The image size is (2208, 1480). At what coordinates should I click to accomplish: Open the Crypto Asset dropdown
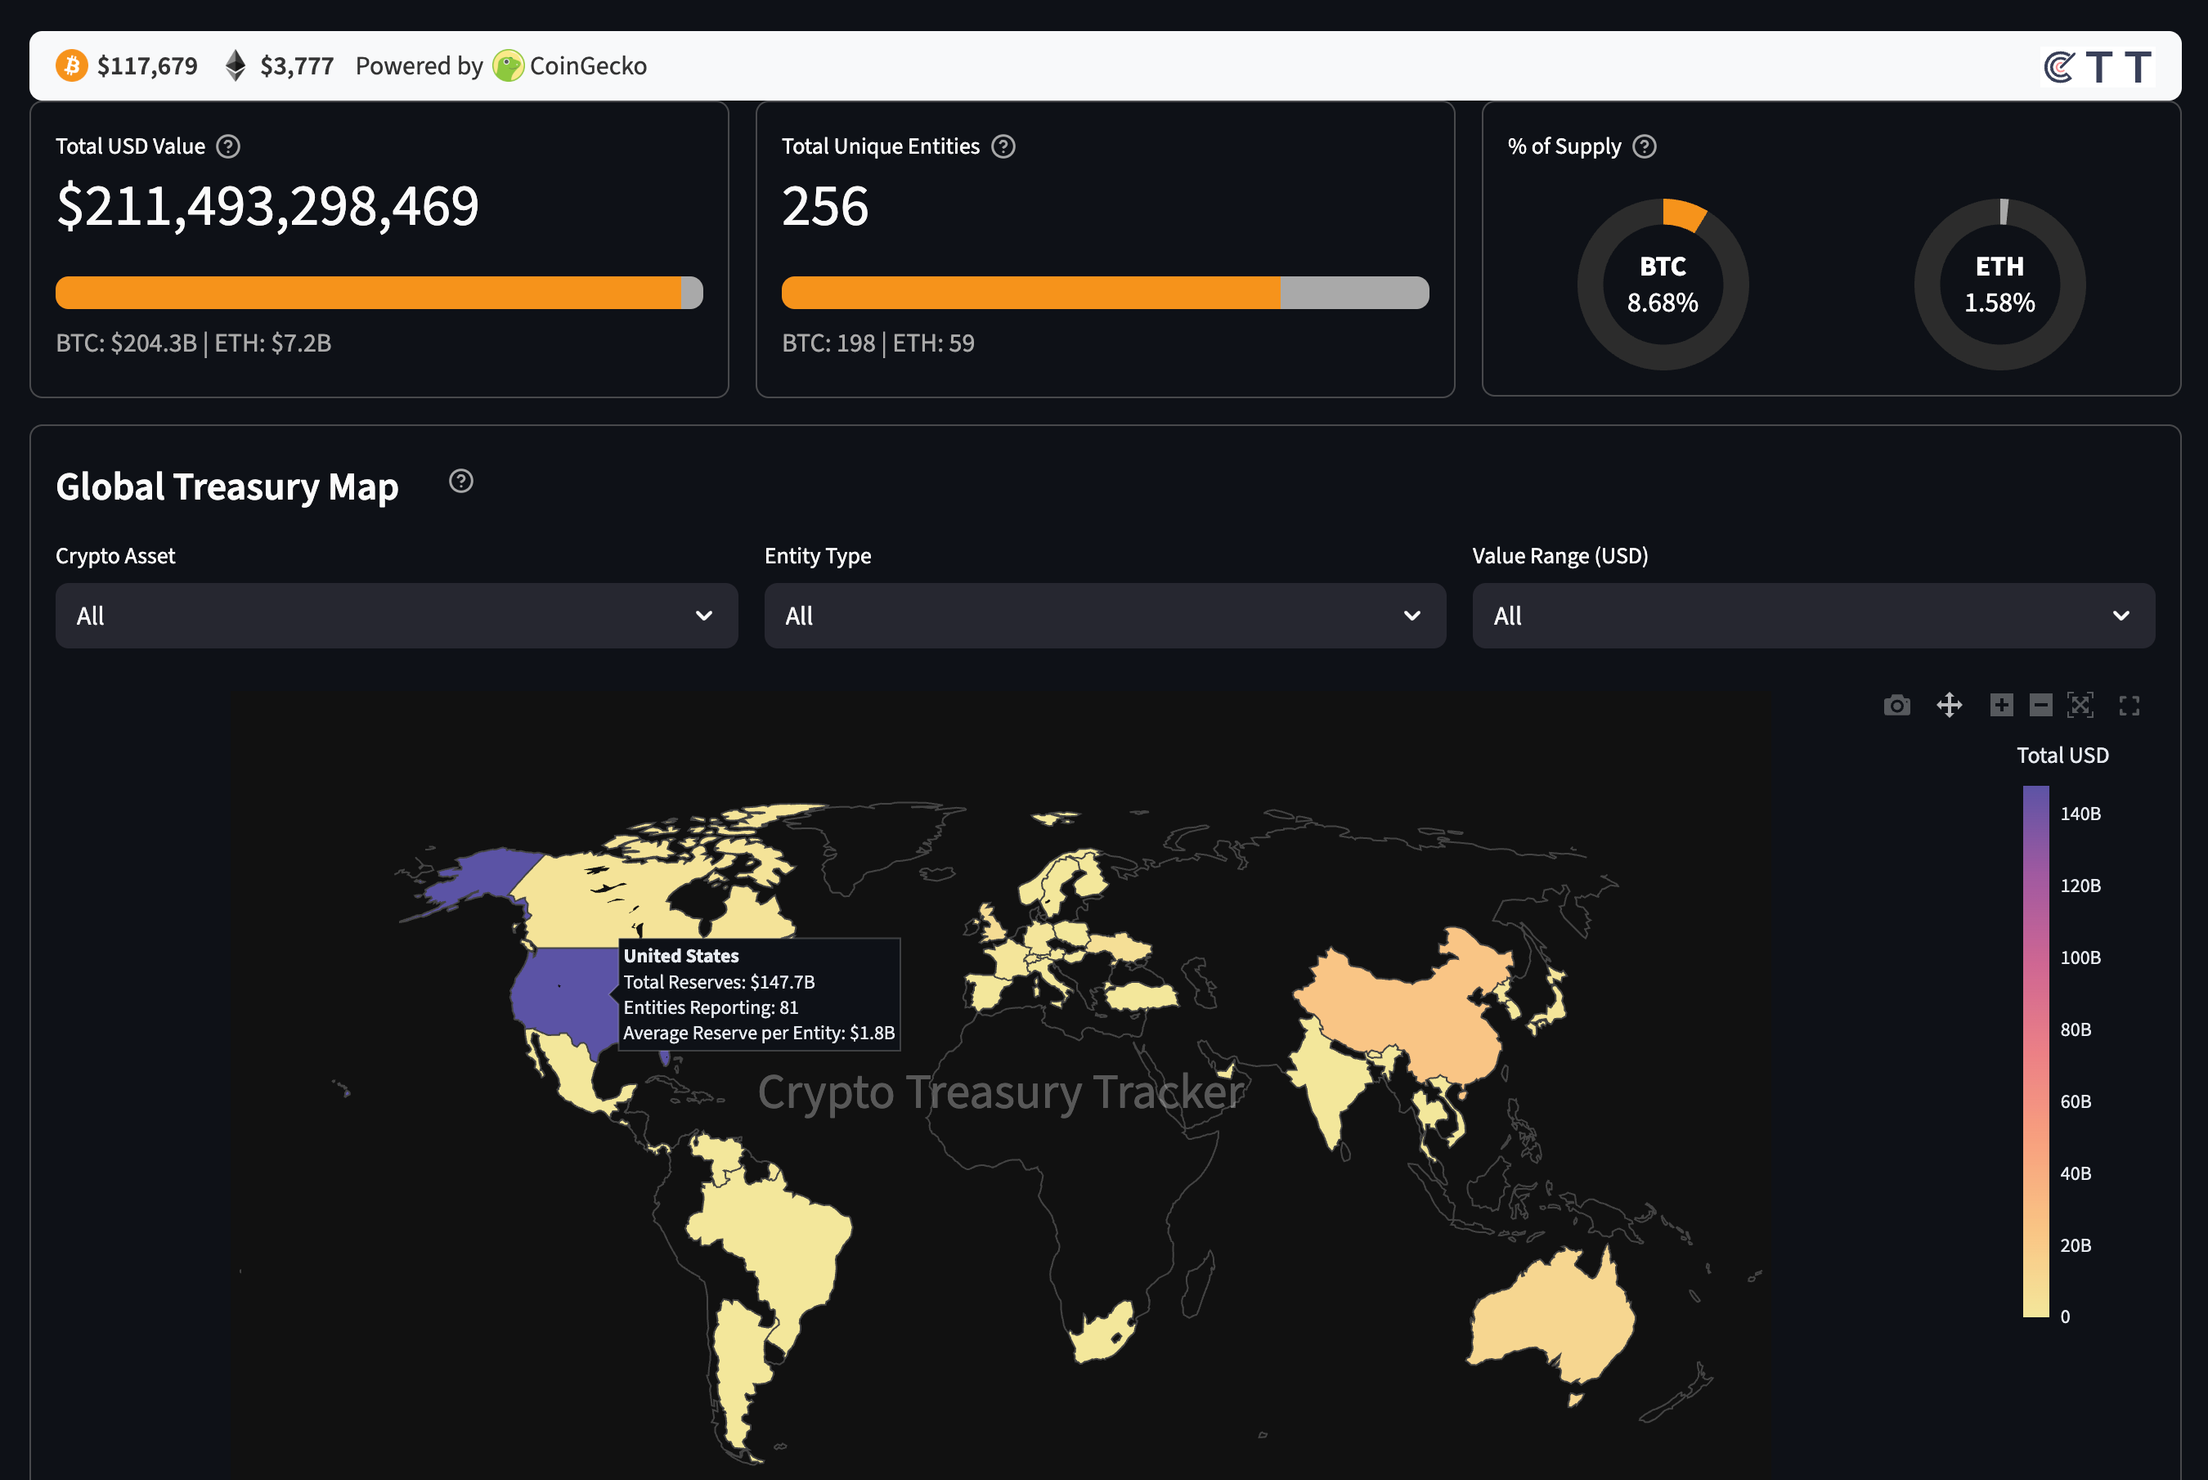(397, 616)
